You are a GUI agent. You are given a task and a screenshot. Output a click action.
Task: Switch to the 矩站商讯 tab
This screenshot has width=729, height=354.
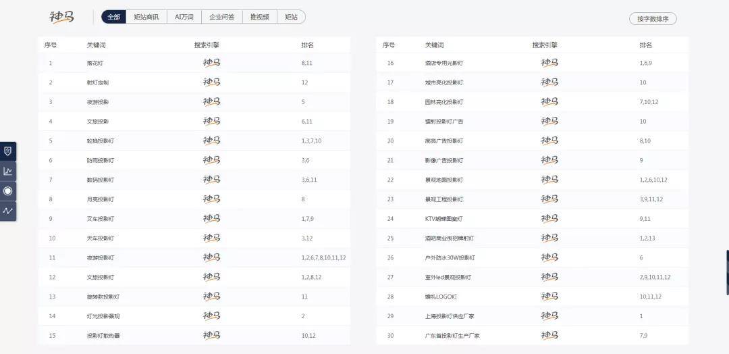pos(146,17)
